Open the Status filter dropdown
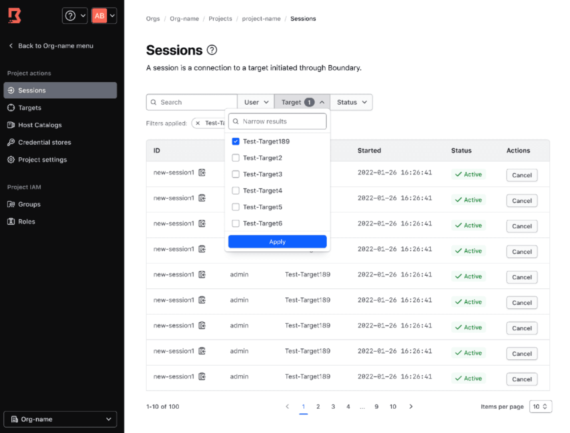Viewport: 570px width, 433px height. click(351, 102)
